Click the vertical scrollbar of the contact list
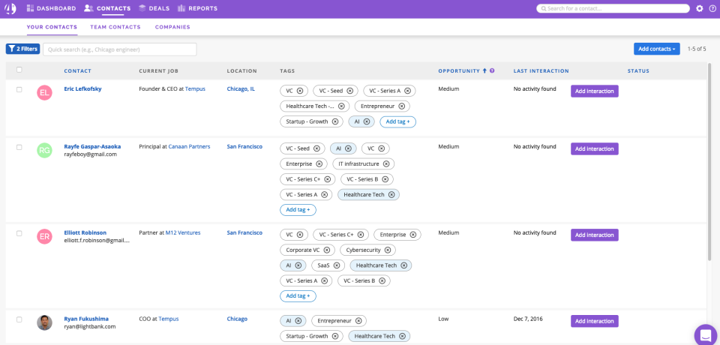 [710, 160]
